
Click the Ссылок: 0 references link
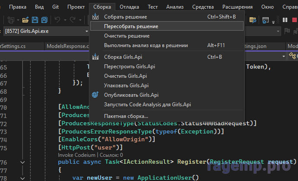(111, 154)
